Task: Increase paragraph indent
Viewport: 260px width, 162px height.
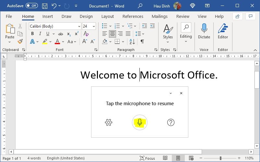Action: 152,26
